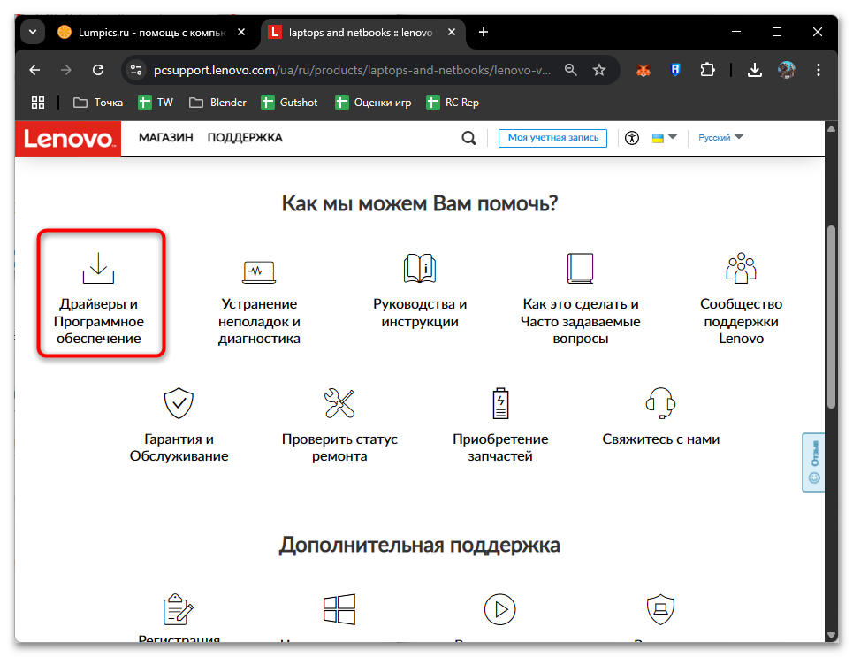
Task: Open site search magnifier in Lenovo header
Action: click(469, 138)
